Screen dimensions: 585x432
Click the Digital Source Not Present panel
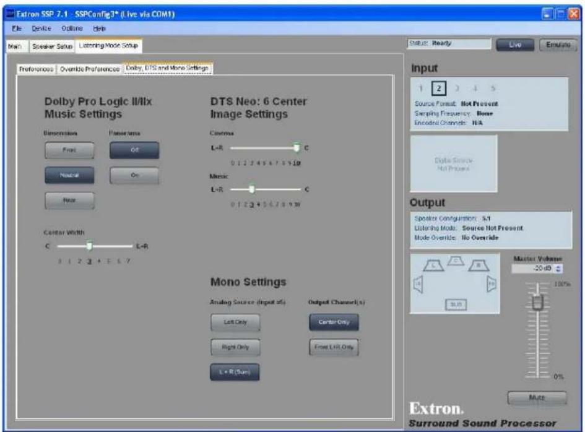point(454,164)
